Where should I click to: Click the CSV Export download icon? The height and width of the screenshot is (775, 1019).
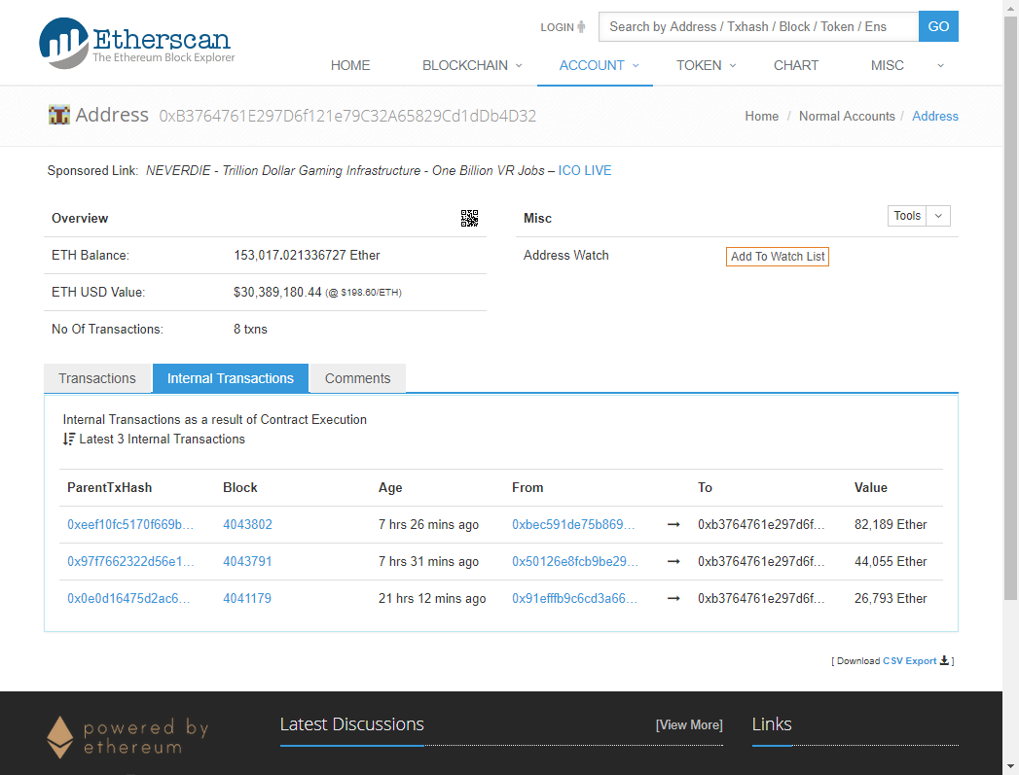point(944,661)
